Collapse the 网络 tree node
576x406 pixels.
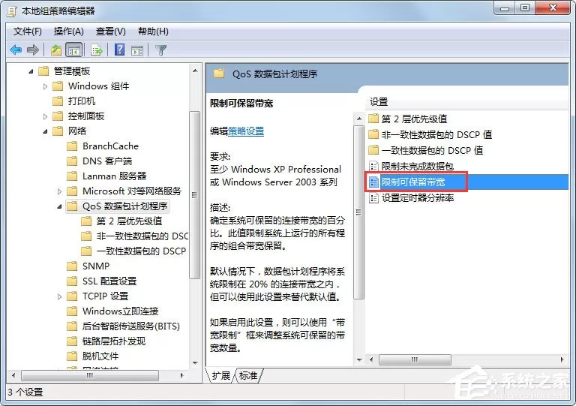click(45, 131)
